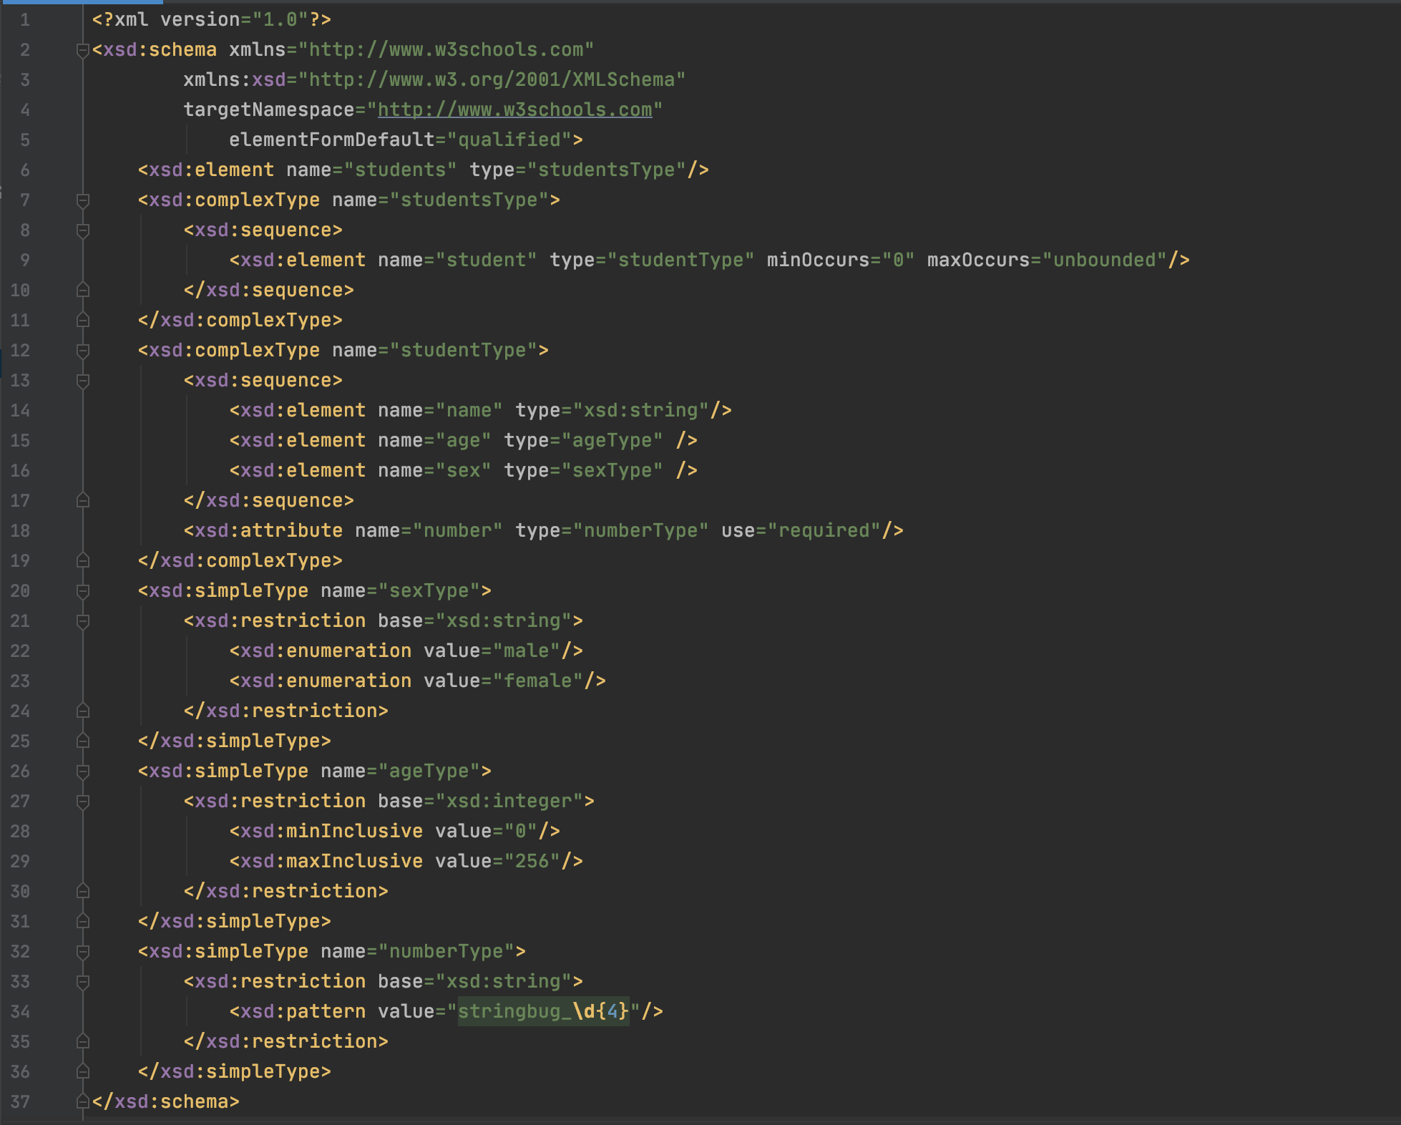
Task: Click the "xsd:string" type value on line 14
Action: pos(641,411)
